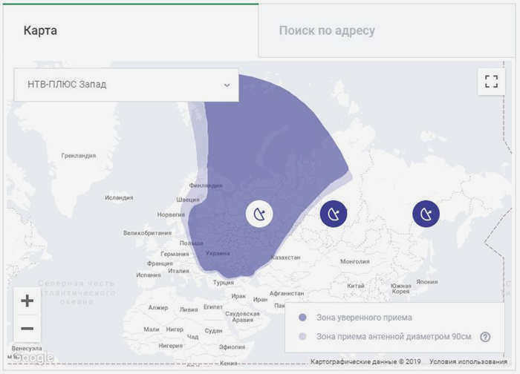520x374 pixels.
Task: Click the Иран map label
Action: tap(260, 300)
